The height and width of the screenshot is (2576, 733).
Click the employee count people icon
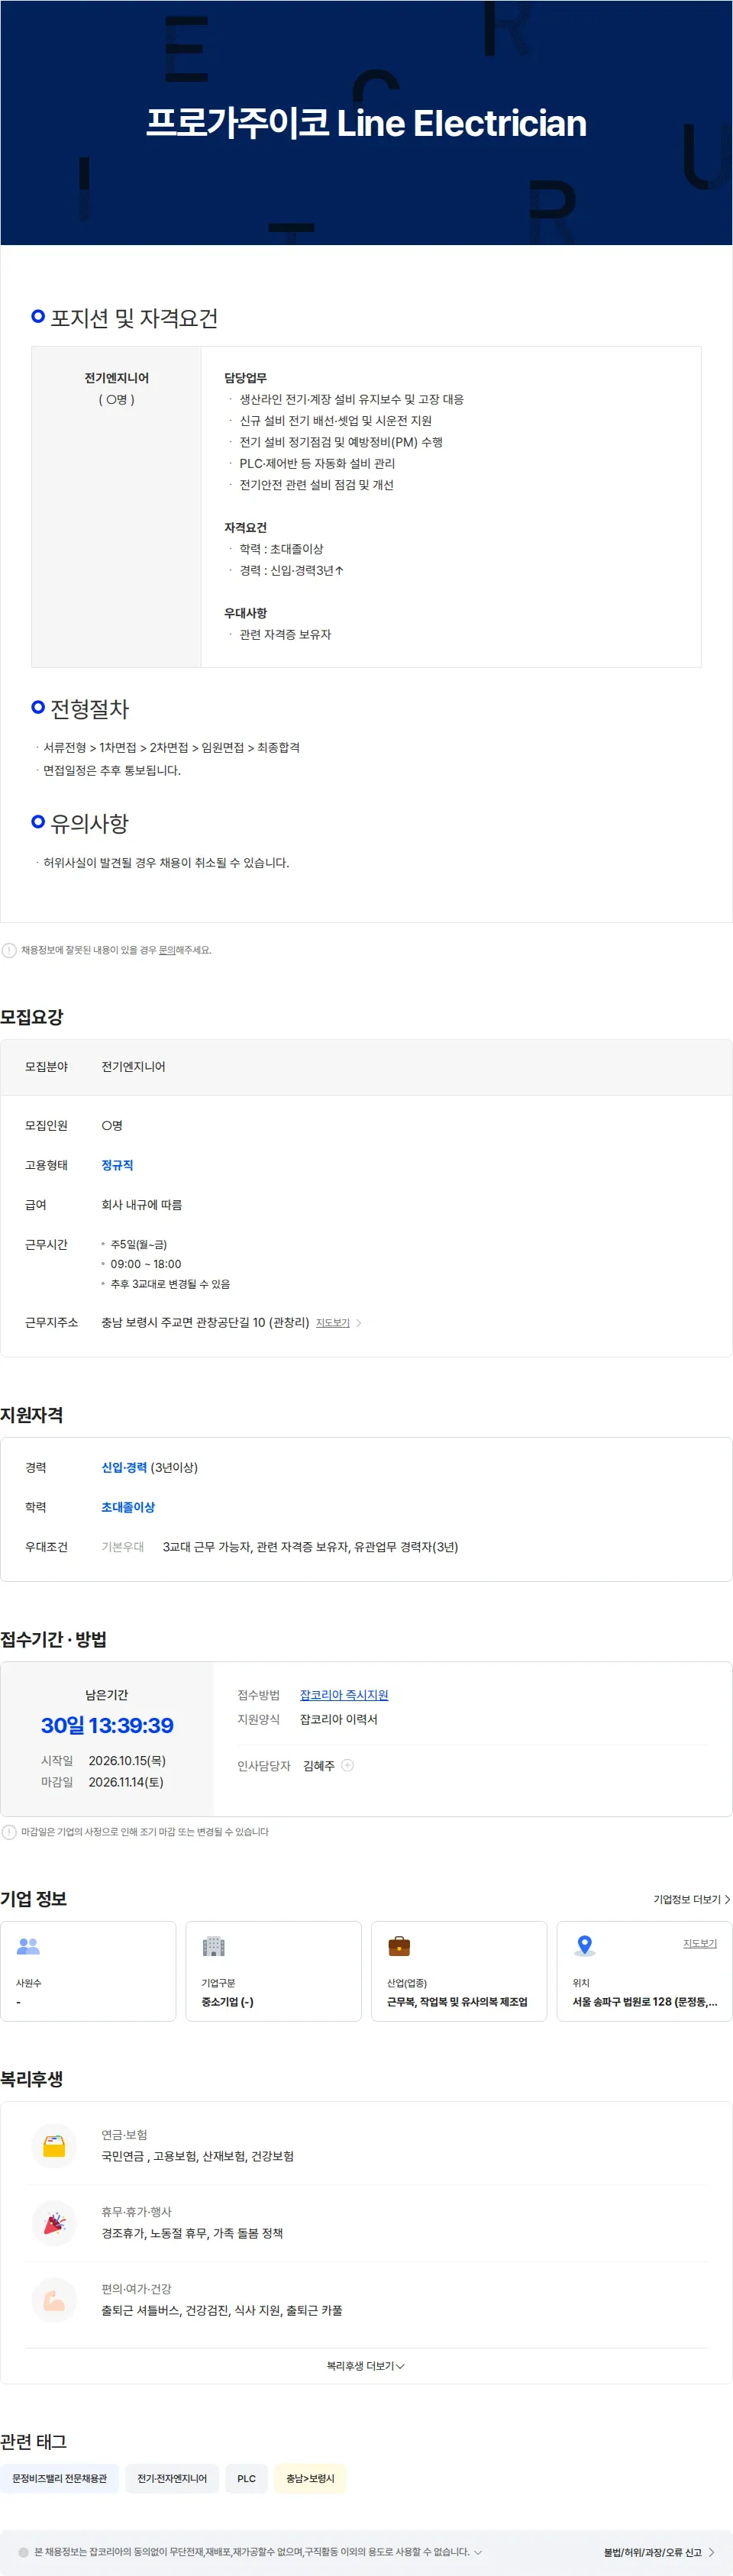tap(28, 1946)
